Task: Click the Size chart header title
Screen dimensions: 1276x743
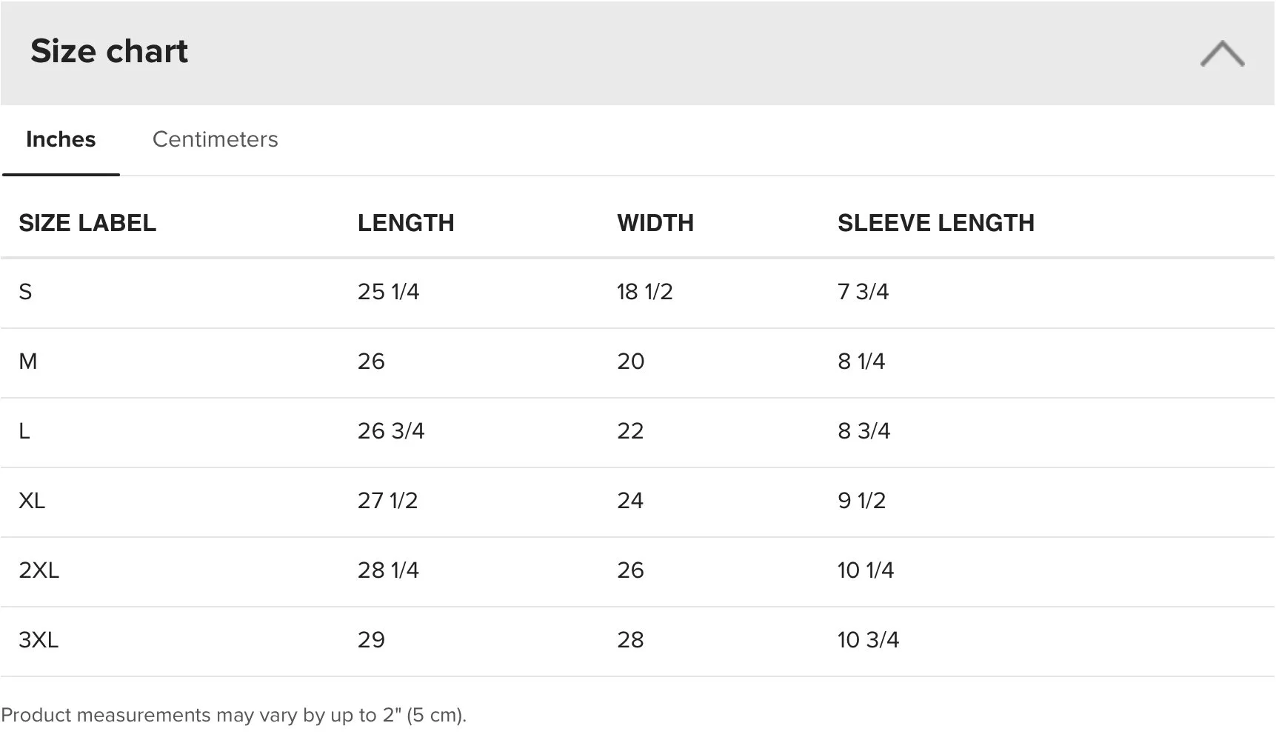Action: [x=109, y=51]
